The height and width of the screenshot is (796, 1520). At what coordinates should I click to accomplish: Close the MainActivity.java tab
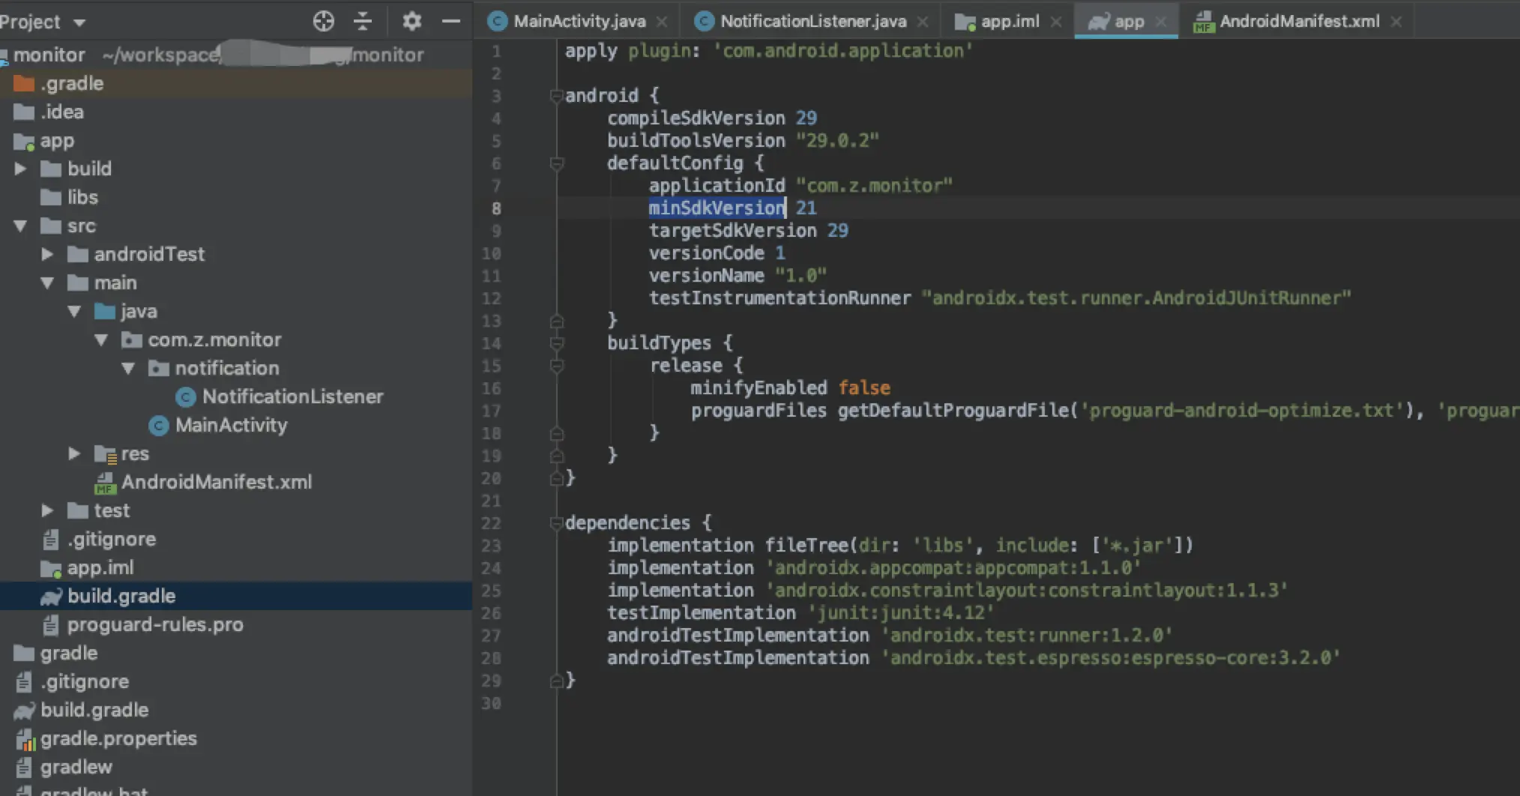point(662,22)
